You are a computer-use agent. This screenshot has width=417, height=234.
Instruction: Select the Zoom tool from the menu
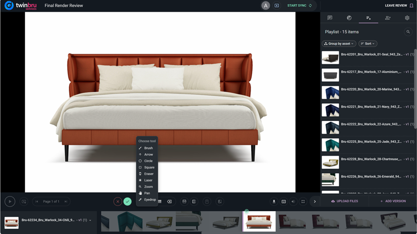point(147,187)
